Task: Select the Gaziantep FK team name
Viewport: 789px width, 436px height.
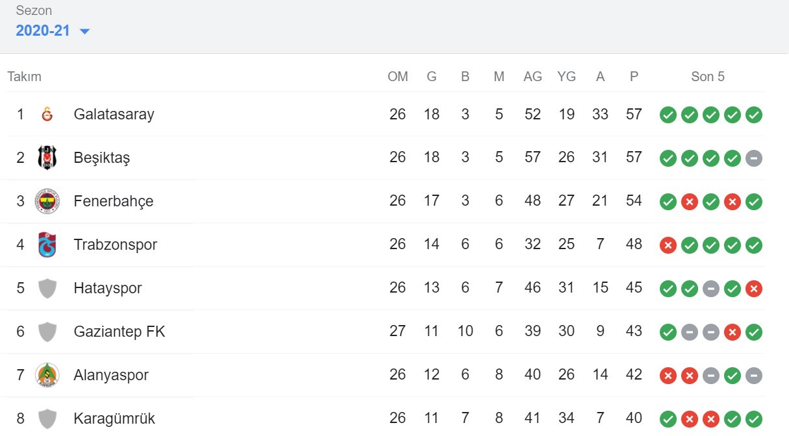Action: [119, 332]
